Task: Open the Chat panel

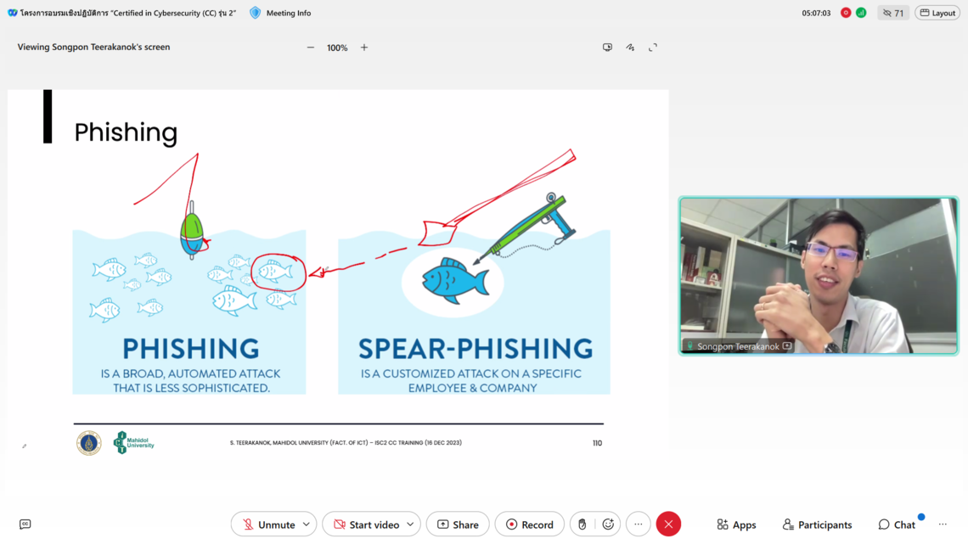Action: pos(897,524)
